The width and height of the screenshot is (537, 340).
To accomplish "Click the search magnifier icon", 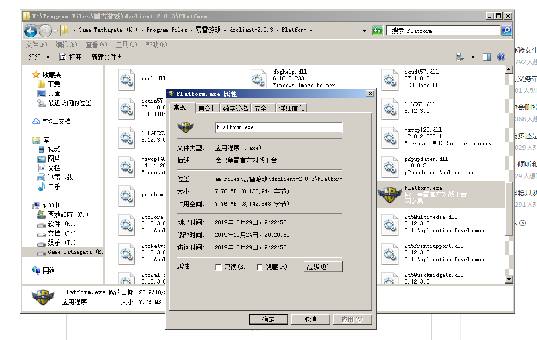I will 506,31.
